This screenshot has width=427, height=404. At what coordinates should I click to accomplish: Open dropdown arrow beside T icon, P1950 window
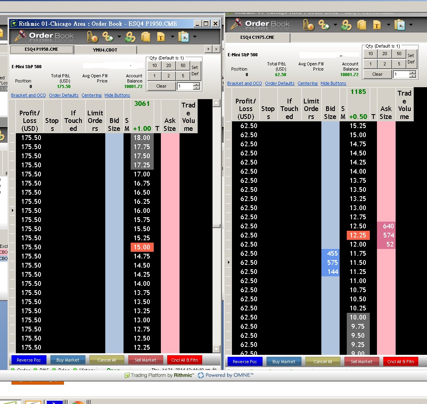(172, 36)
